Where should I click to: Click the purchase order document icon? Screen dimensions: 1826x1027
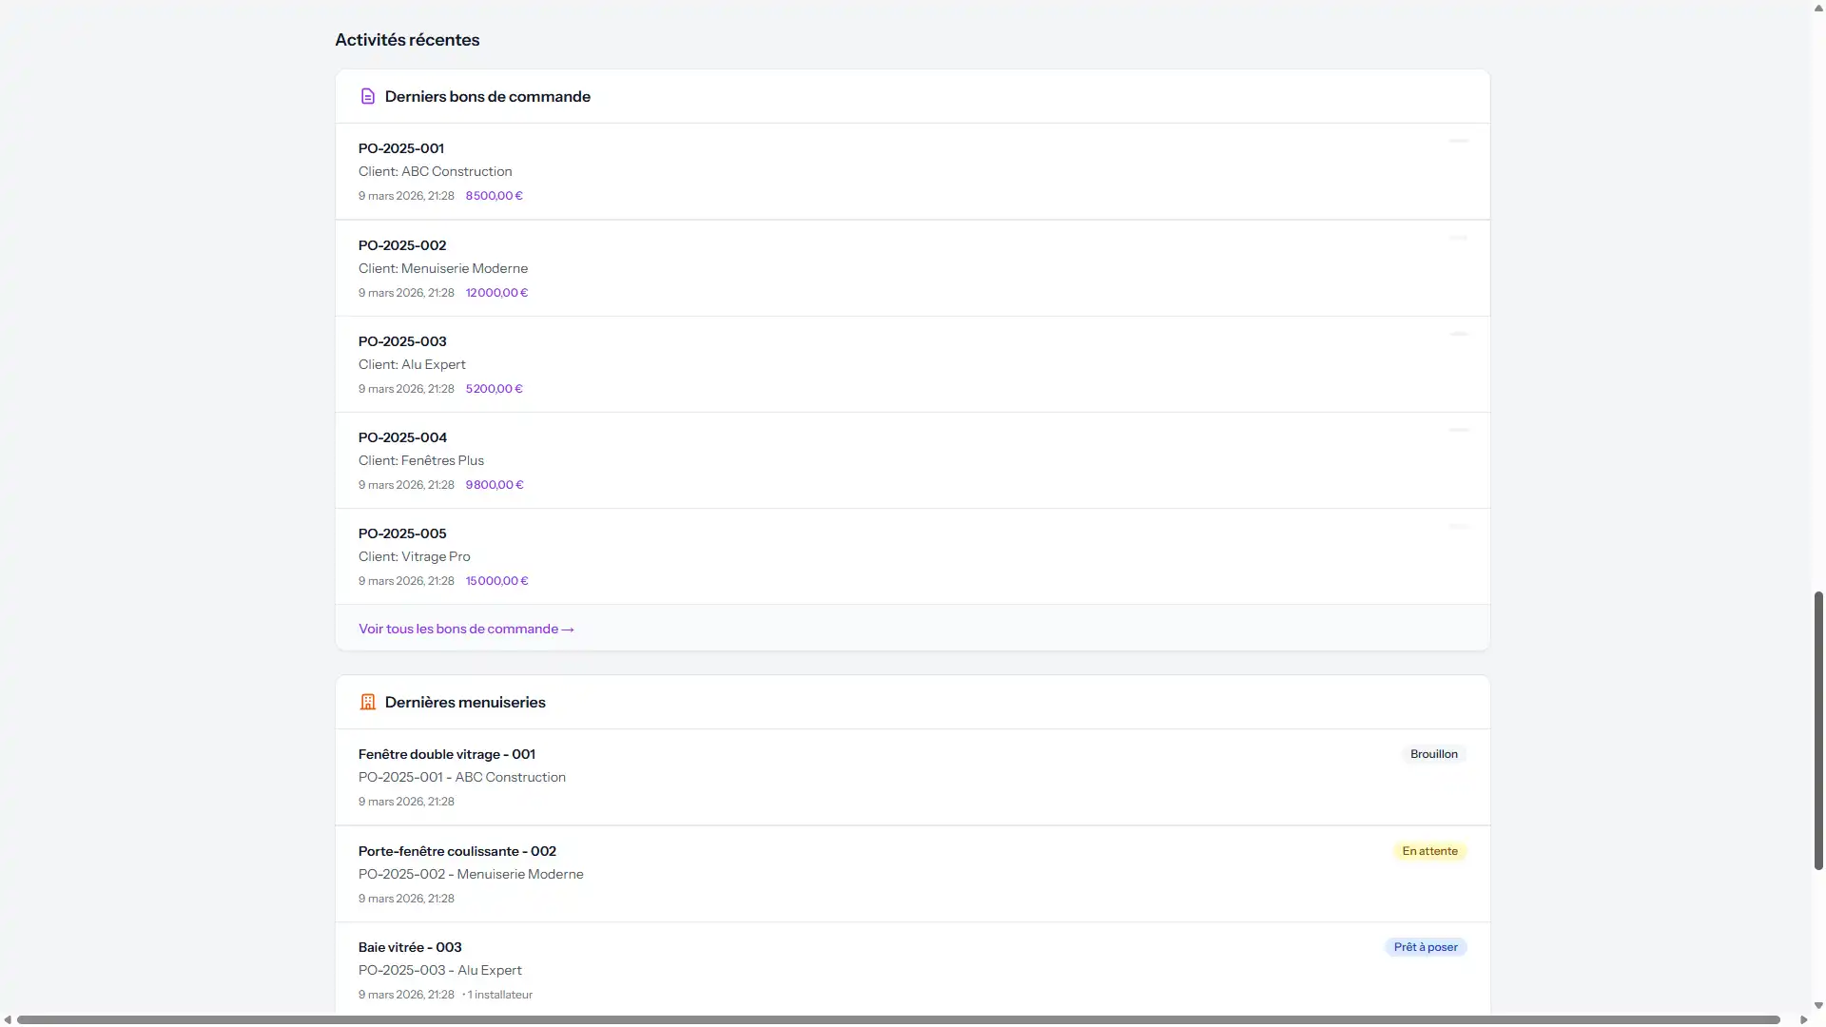pos(367,96)
